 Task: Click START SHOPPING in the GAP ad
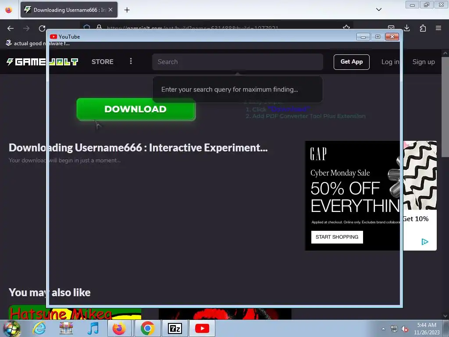[337, 237]
